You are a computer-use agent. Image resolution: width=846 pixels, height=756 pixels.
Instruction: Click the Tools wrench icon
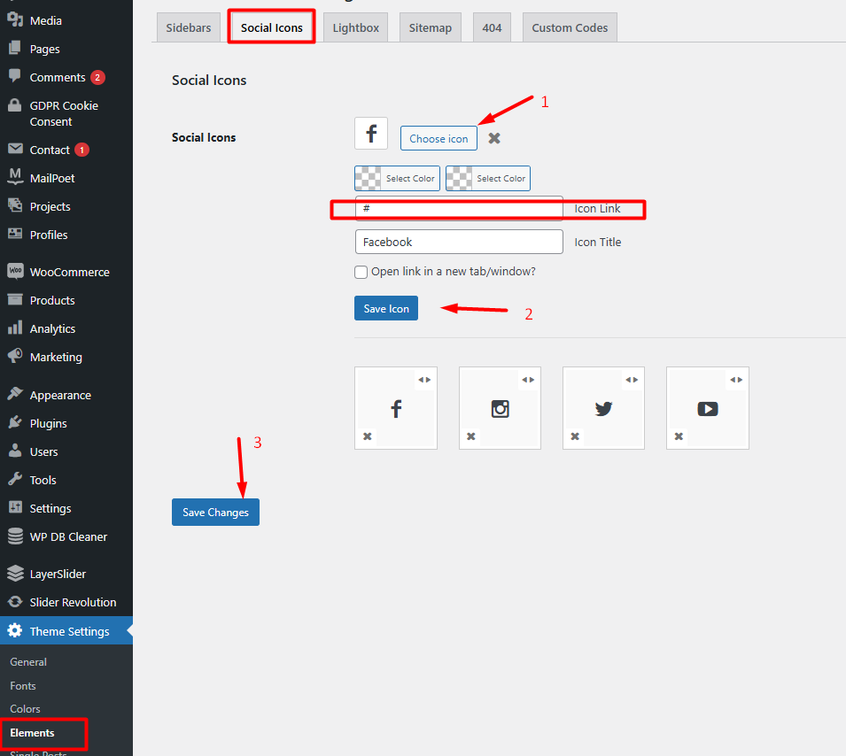pos(15,480)
